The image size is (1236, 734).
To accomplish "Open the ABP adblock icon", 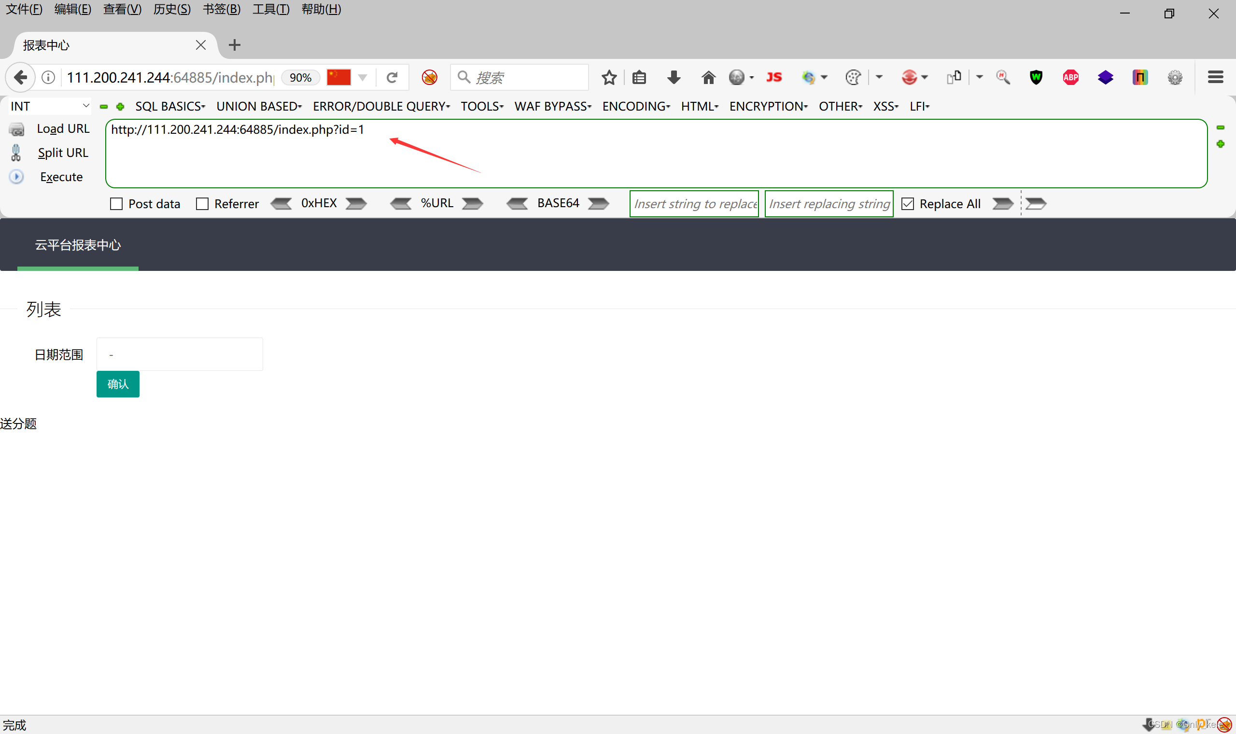I will (1070, 78).
